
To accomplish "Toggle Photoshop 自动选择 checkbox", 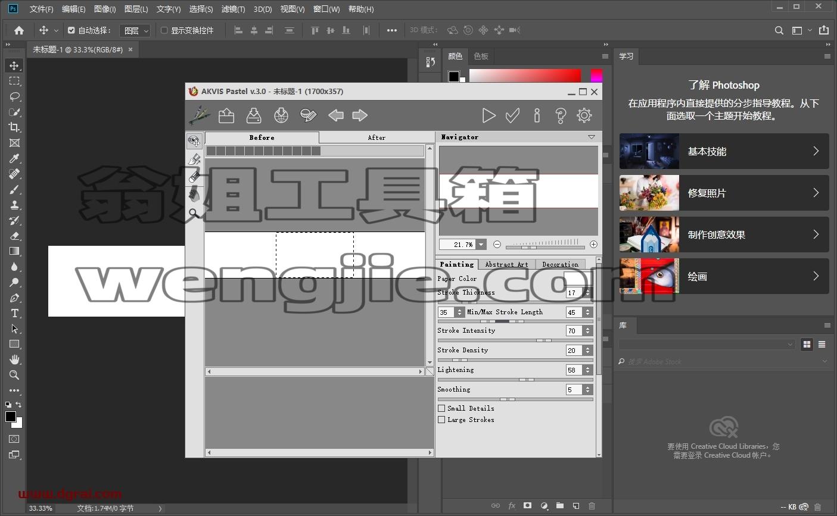I will [x=71, y=30].
